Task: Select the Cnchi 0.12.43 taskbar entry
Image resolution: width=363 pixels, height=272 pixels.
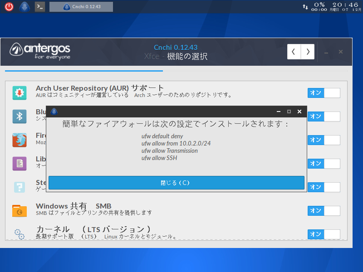Action: [x=81, y=6]
